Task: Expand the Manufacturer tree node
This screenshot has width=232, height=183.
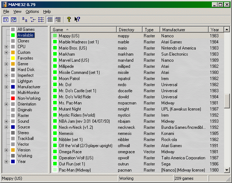Action: [x=6, y=87]
